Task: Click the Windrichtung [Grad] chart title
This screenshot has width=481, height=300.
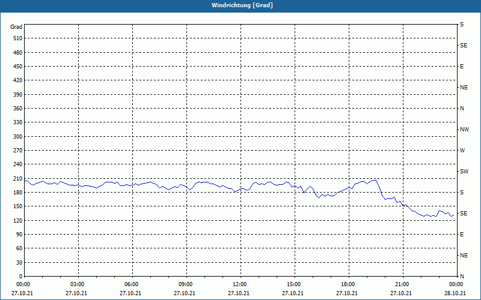Action: (x=242, y=5)
